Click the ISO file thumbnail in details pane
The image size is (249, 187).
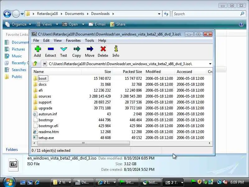pyautogui.click(x=13, y=165)
